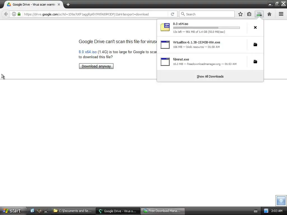
Task: Click the Download anyway button
Action: coord(96,66)
